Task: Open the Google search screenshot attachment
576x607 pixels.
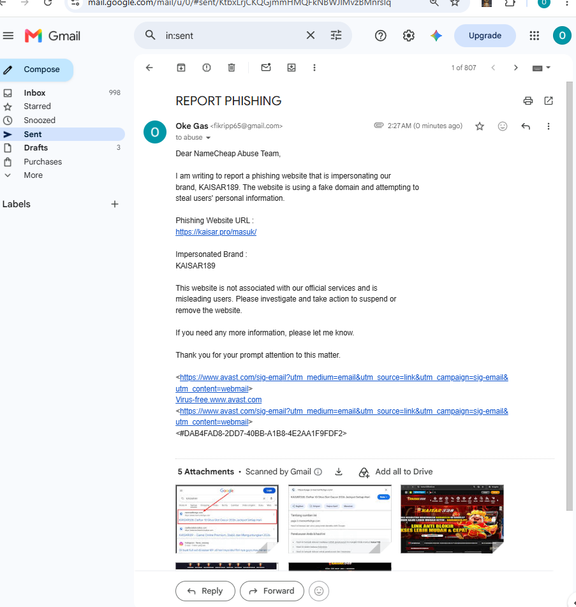Action: 227,519
